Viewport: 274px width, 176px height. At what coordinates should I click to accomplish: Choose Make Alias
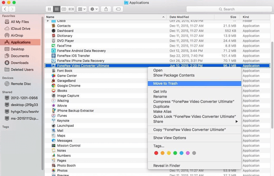pos(195,111)
